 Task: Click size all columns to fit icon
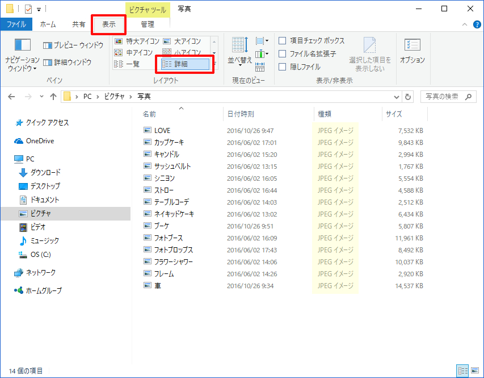coord(260,67)
